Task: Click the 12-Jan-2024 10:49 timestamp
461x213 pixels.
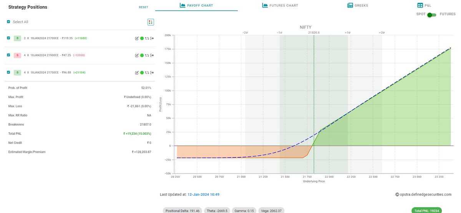Action: (x=203, y=195)
